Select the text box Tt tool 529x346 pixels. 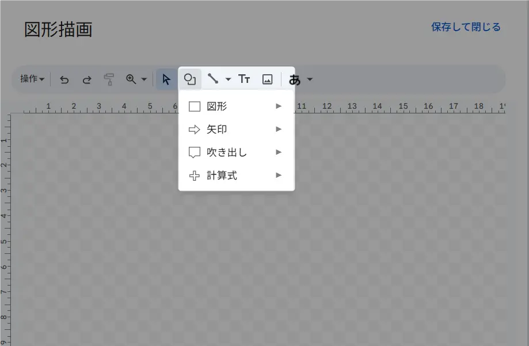point(244,79)
